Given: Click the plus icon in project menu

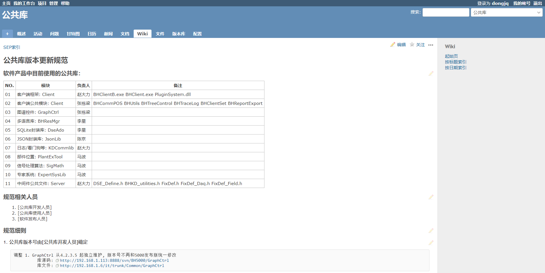Looking at the screenshot, I should [7, 34].
